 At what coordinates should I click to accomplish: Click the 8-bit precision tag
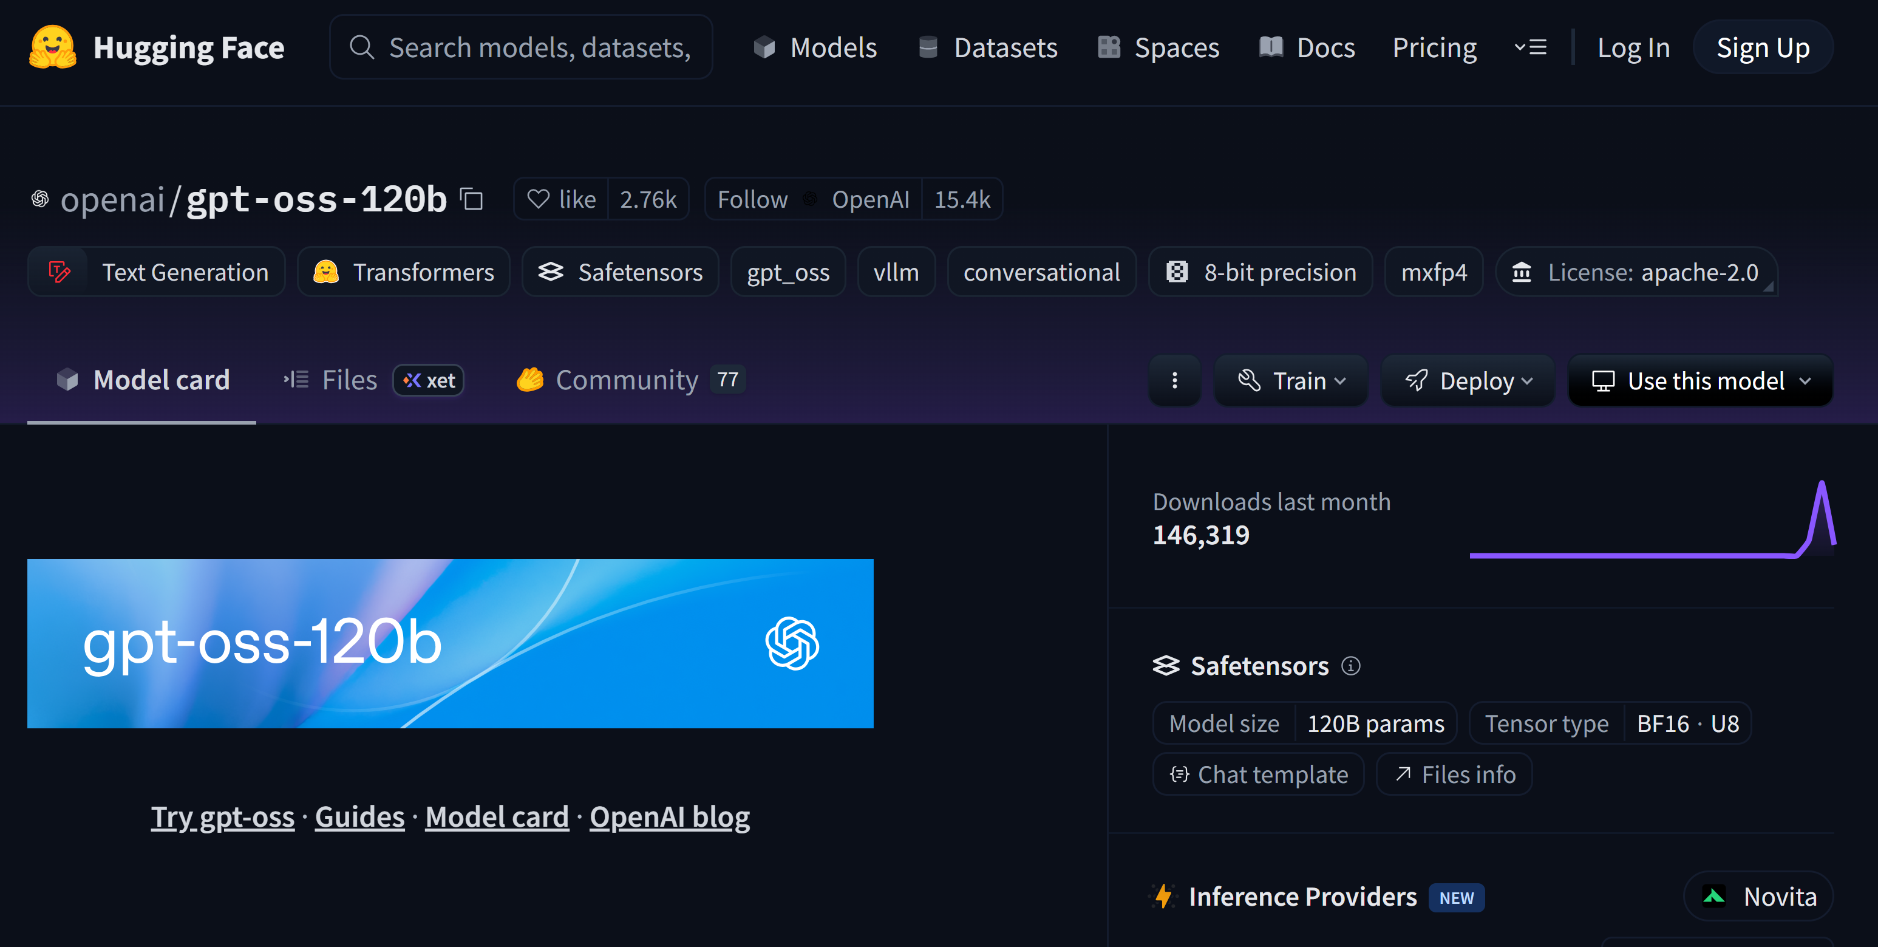1261,272
